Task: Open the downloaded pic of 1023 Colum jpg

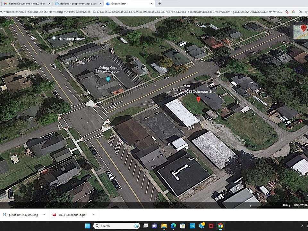Action: coord(23,215)
